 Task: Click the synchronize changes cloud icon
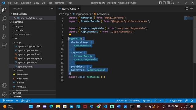17,101
